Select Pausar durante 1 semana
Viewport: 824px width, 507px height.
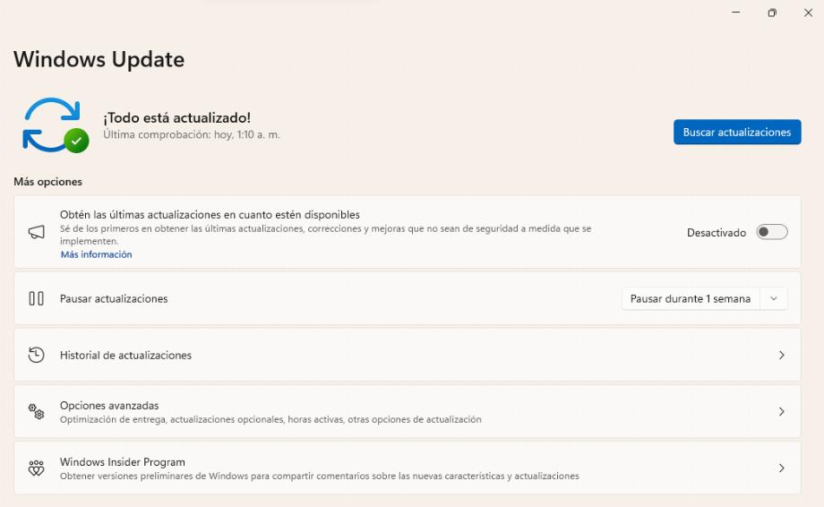click(x=691, y=298)
